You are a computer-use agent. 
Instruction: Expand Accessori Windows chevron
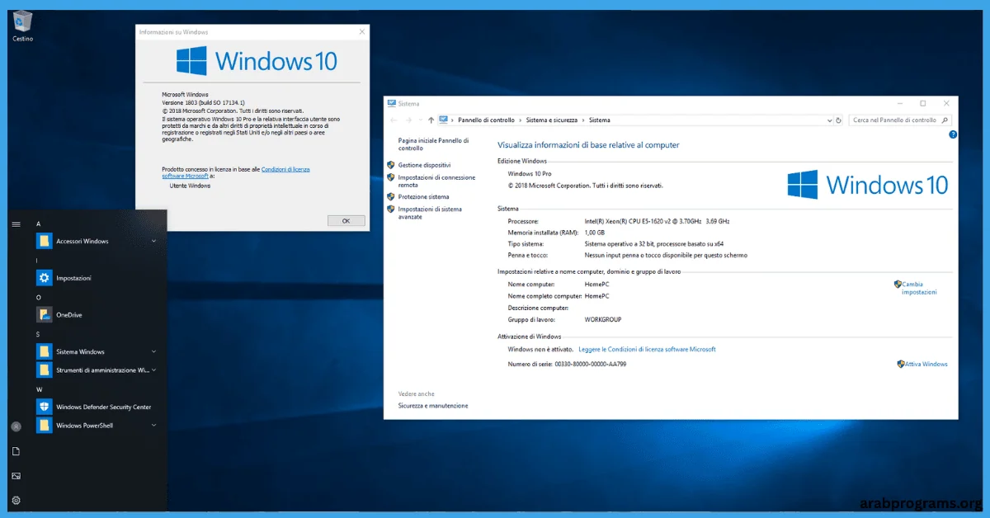pos(154,241)
